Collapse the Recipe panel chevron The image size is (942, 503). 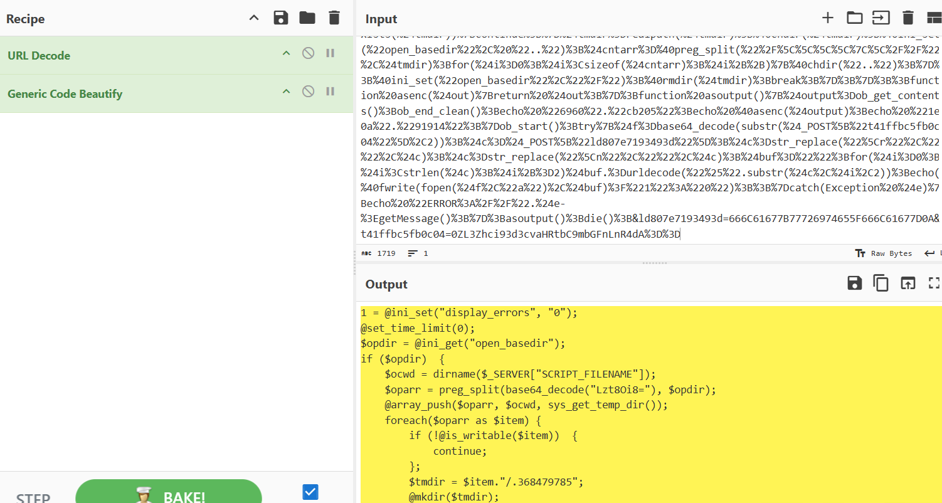(254, 18)
